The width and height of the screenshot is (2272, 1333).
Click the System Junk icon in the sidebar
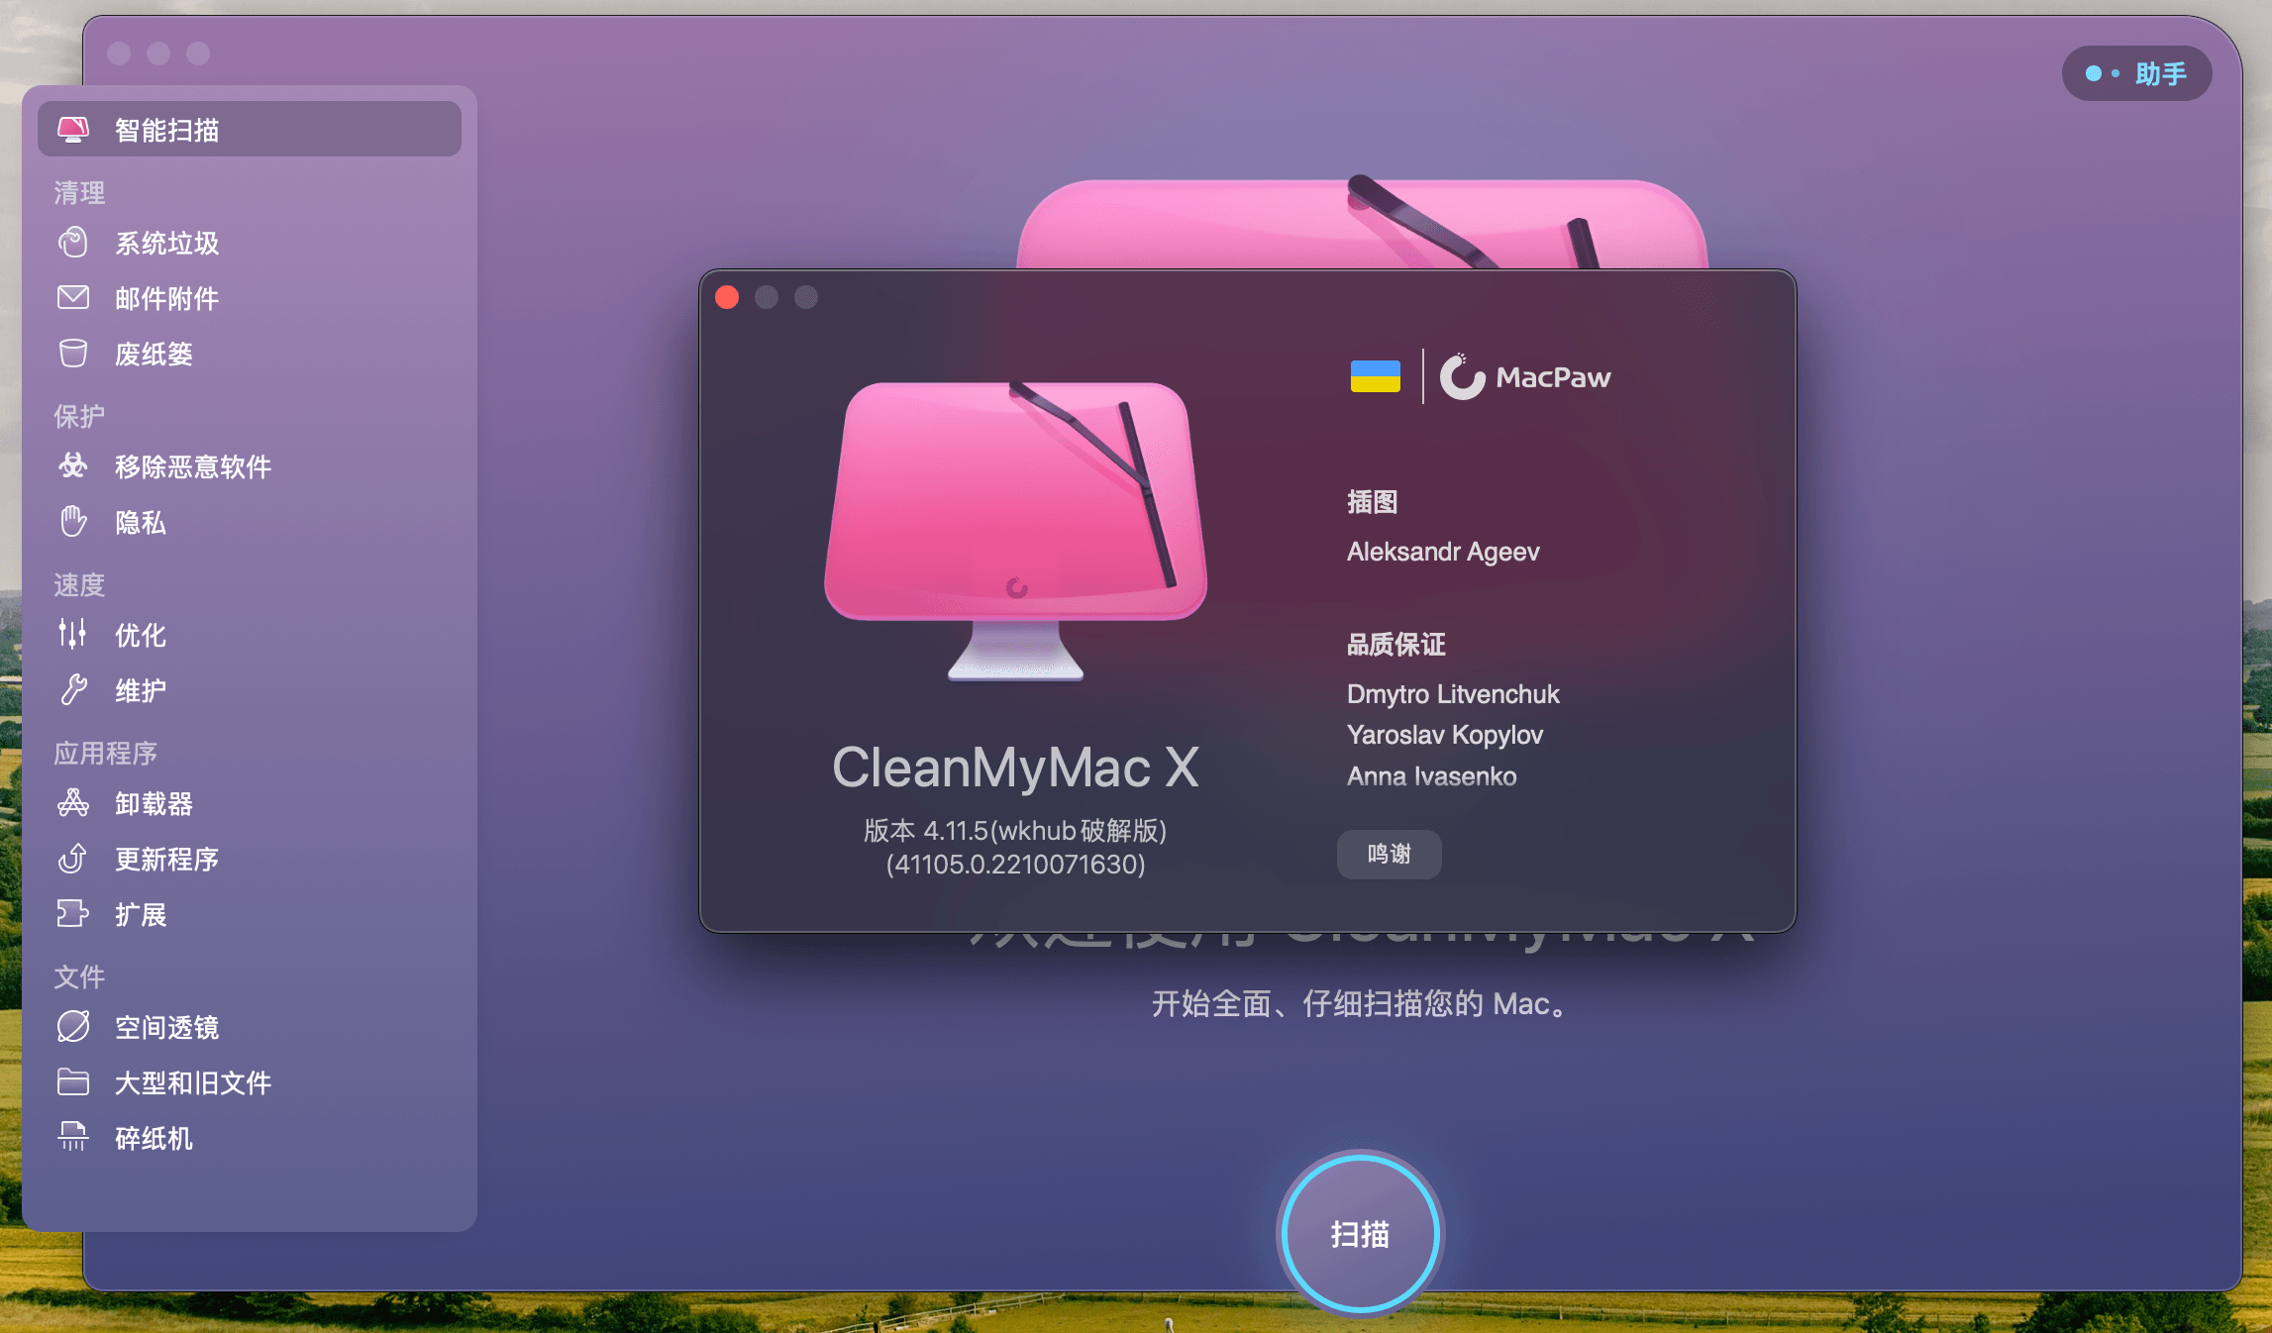[73, 243]
